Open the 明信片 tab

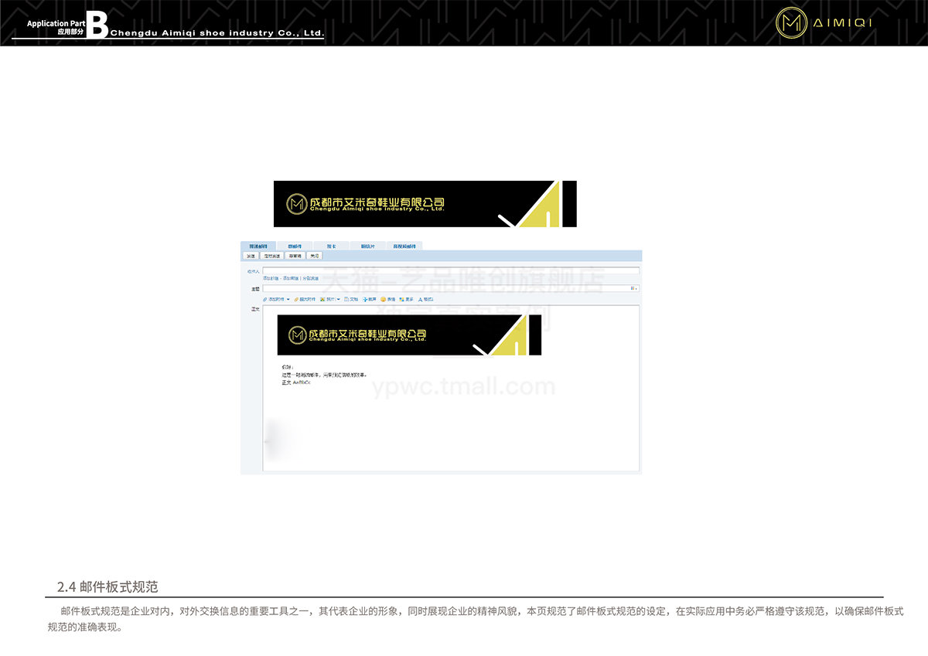pyautogui.click(x=367, y=246)
